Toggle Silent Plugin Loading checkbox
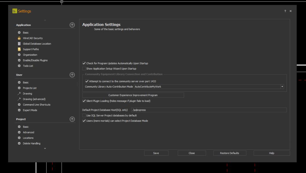The height and width of the screenshot is (173, 306). point(84,101)
